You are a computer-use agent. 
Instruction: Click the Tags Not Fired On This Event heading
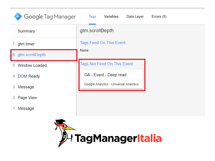tap(106, 64)
